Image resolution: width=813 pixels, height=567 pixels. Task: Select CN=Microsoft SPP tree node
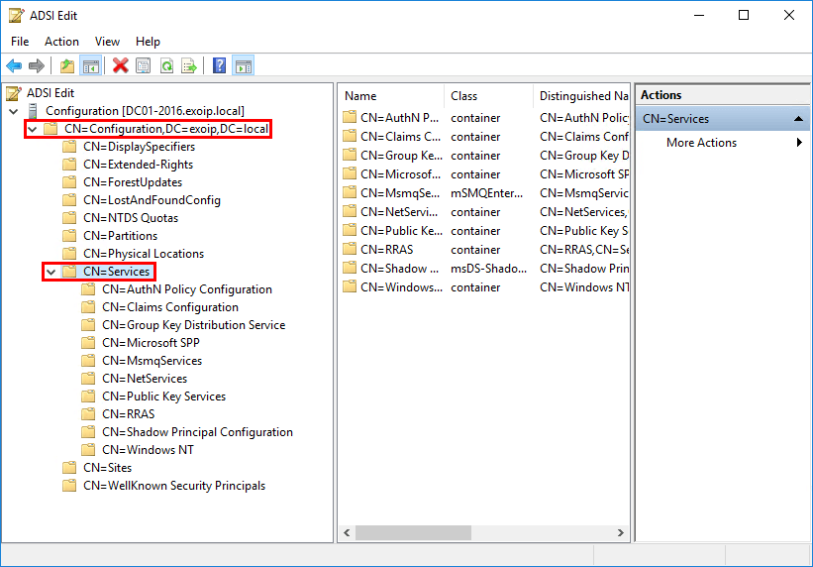[151, 343]
